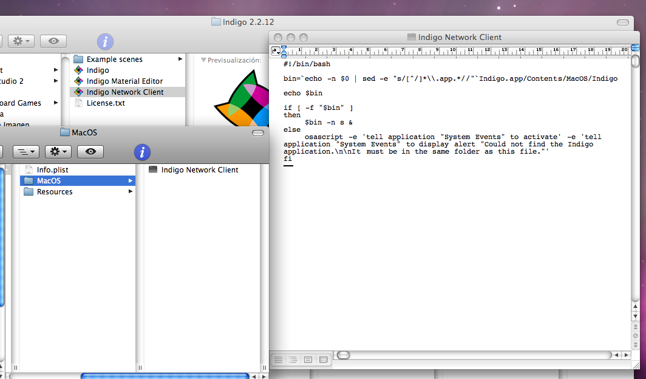646x379 pixels.
Task: Switch to Outline view button
Action: click(293, 360)
